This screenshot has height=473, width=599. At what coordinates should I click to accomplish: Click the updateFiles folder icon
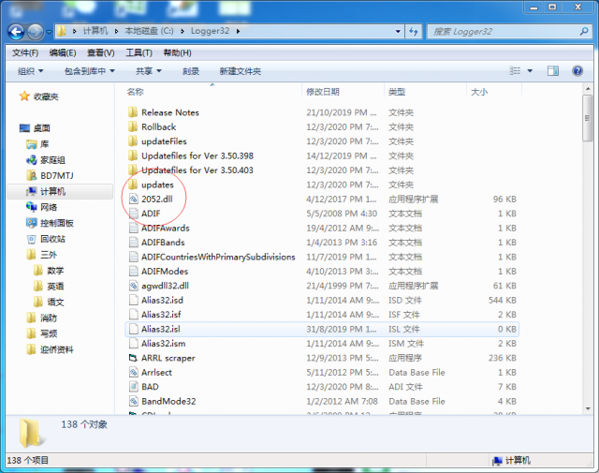point(133,141)
